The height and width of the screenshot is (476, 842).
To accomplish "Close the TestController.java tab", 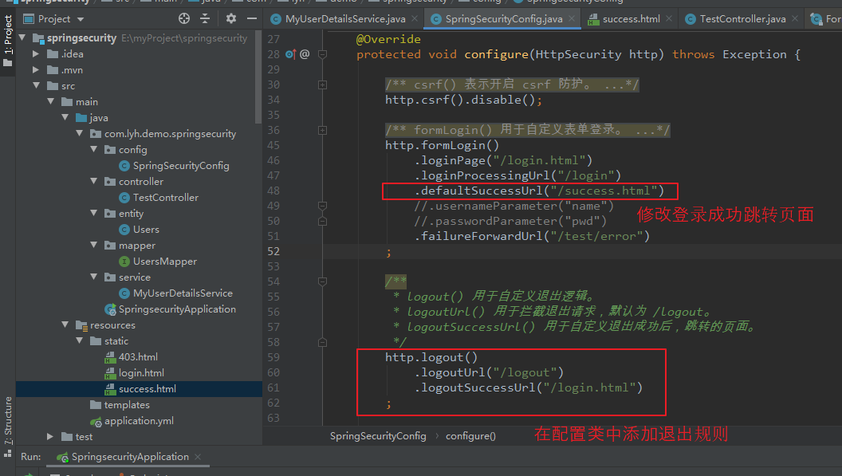I will tap(795, 19).
